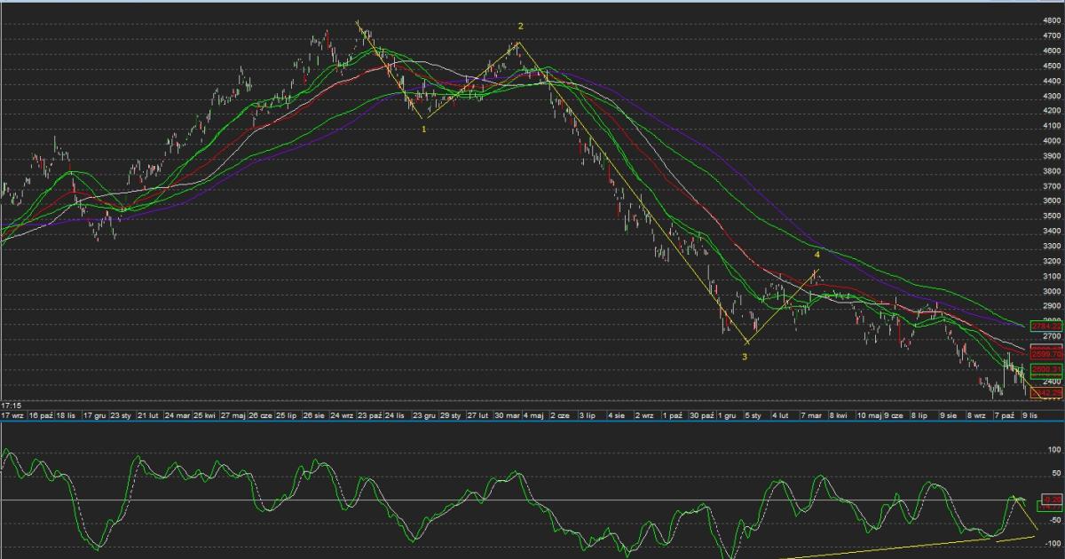This screenshot has height=559, width=1065.
Task: Select the '5 sty' date marker
Action: click(753, 414)
